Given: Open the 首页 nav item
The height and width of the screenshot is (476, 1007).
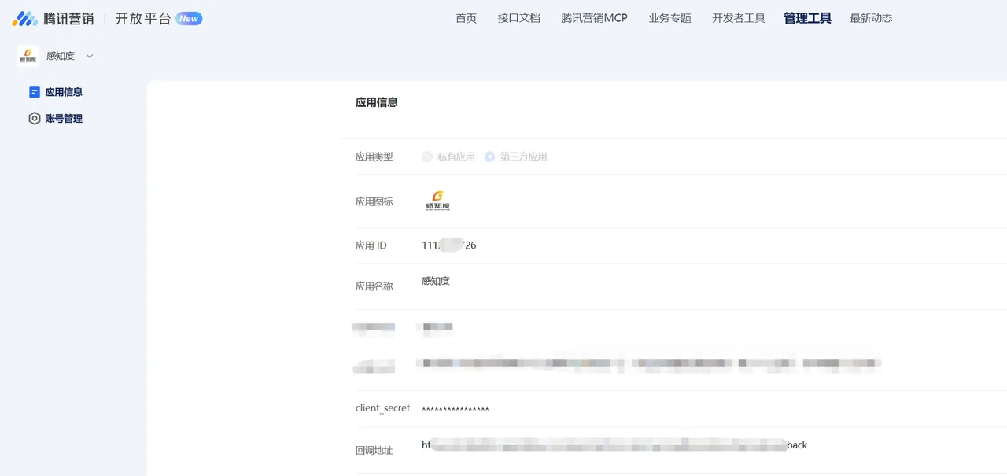Looking at the screenshot, I should 466,18.
